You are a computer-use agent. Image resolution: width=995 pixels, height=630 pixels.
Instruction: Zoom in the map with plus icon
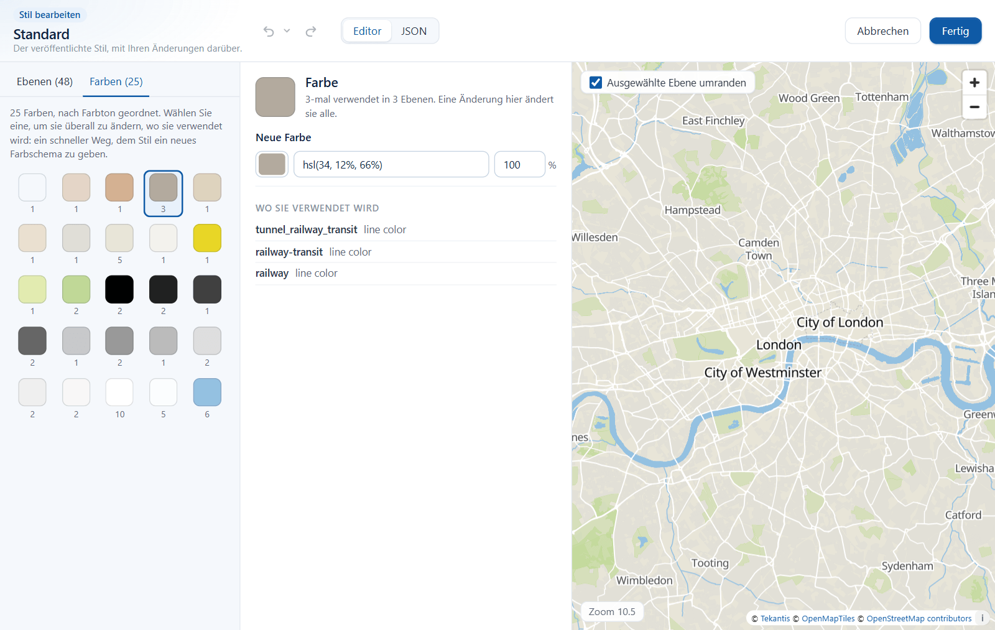point(974,83)
